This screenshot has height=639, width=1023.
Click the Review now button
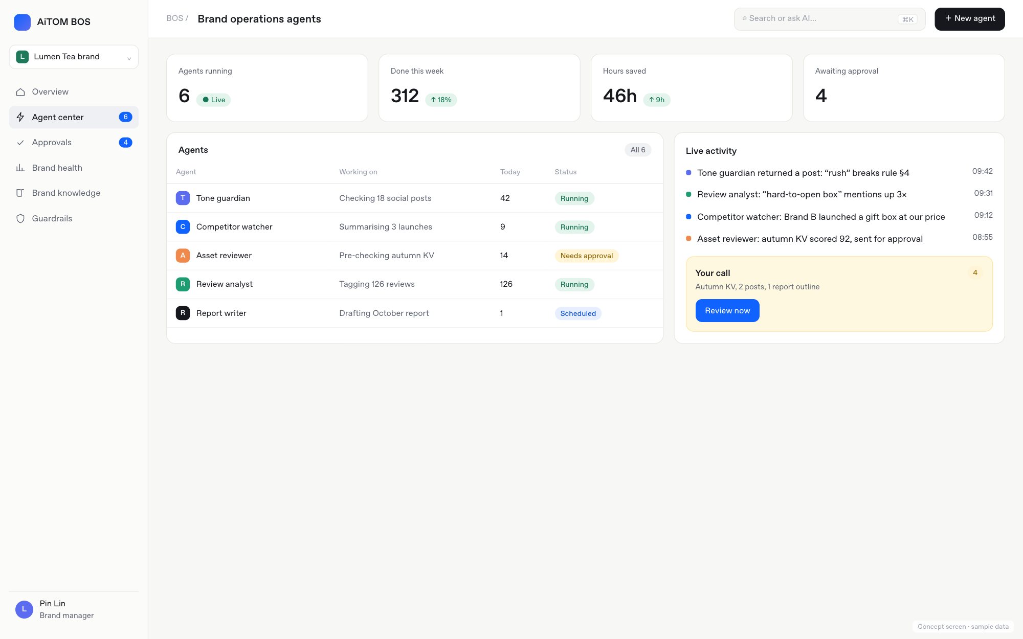pos(727,311)
